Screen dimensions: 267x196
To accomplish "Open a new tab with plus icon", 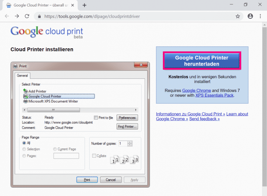I will click(84, 5).
